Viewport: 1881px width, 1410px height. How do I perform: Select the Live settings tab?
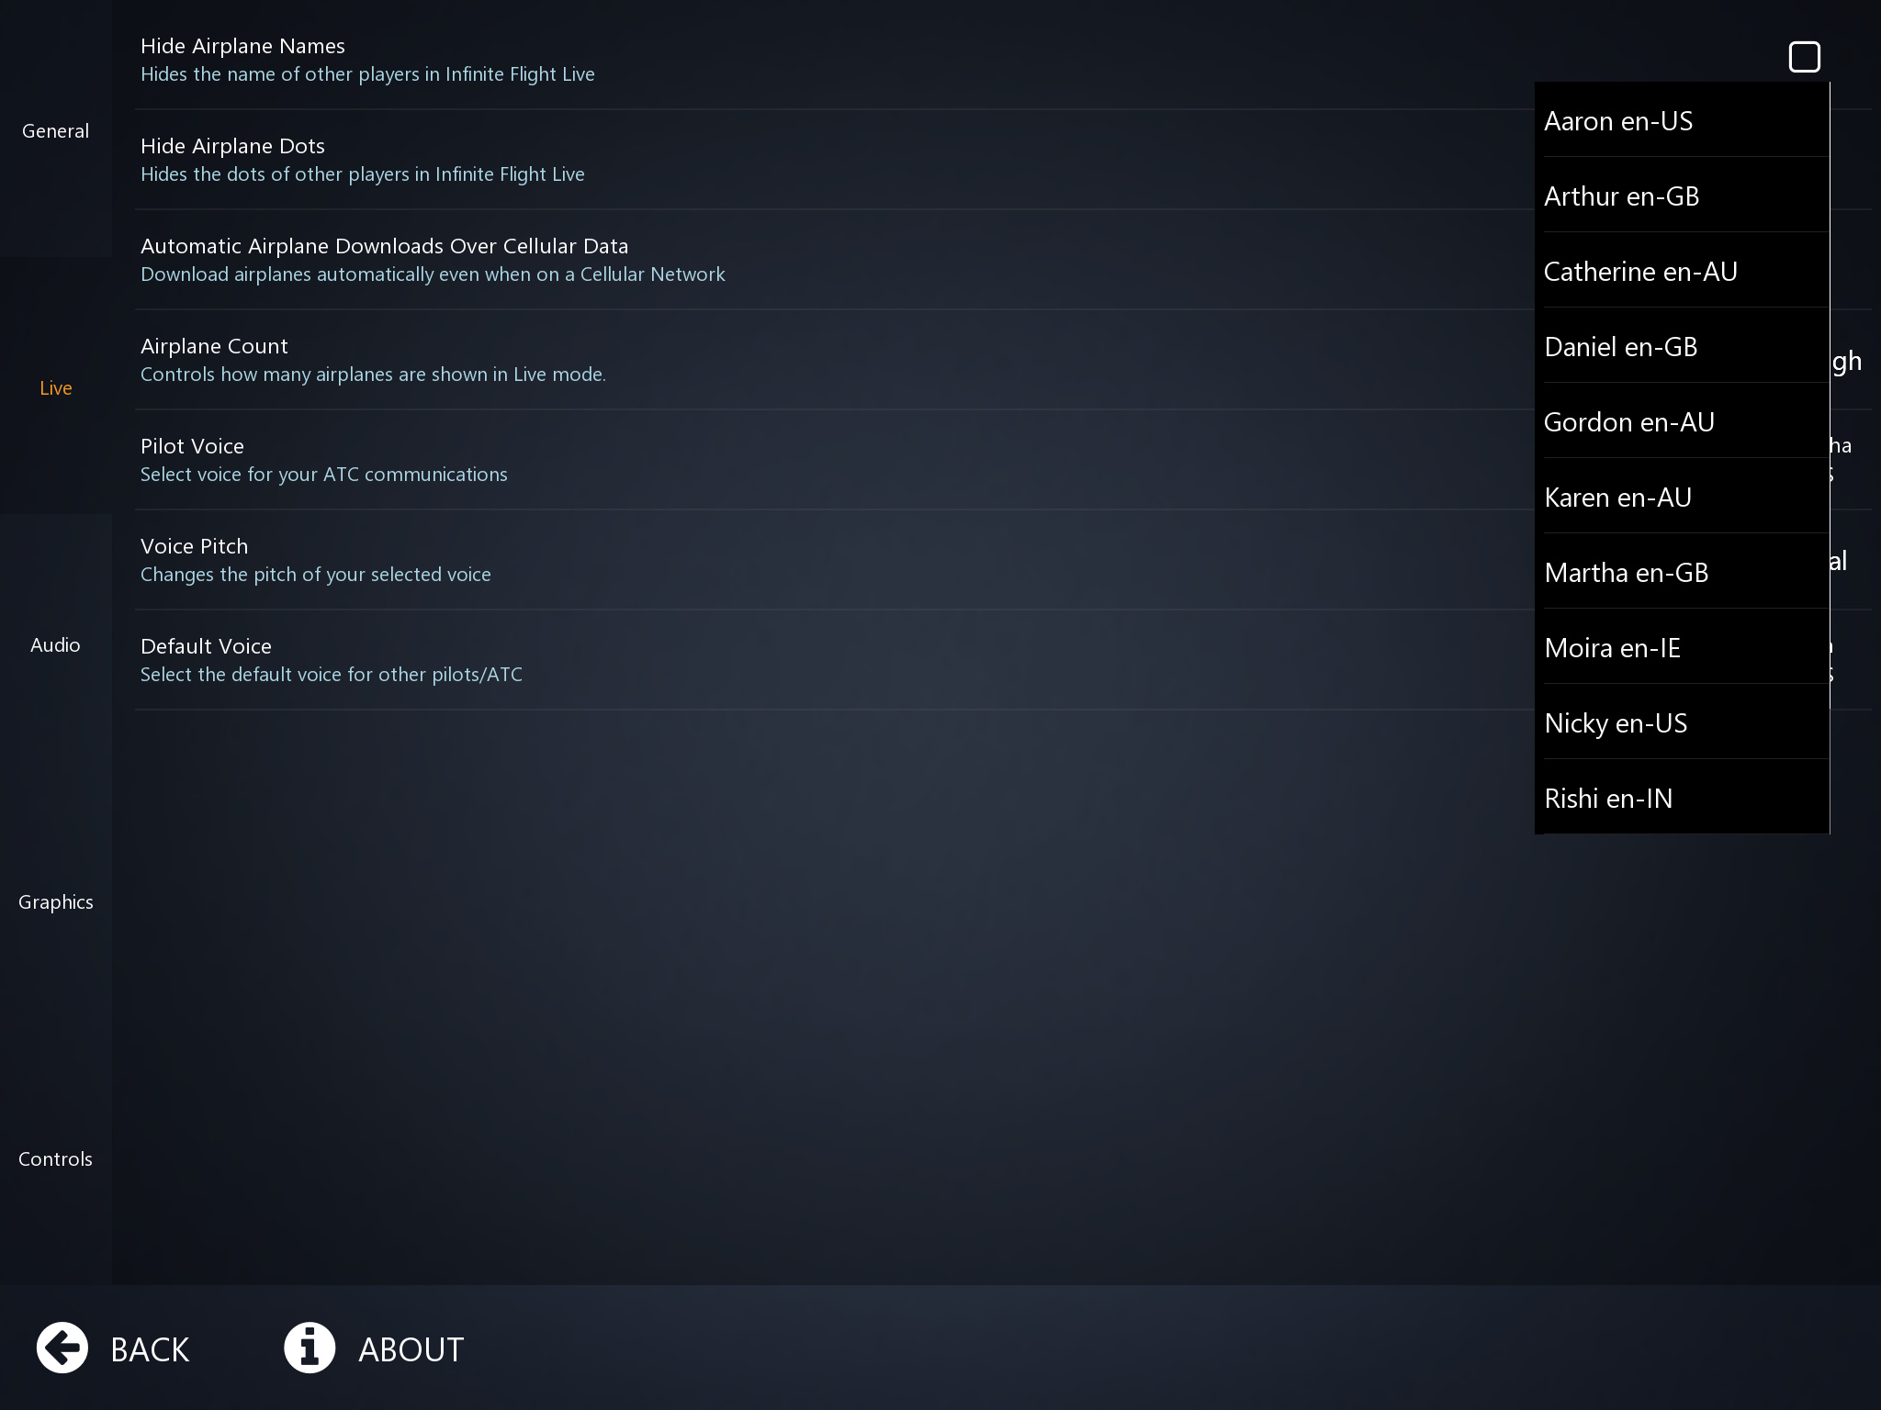point(56,388)
